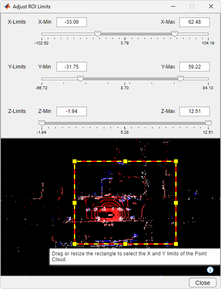Click the Z-Limits label

point(17,111)
